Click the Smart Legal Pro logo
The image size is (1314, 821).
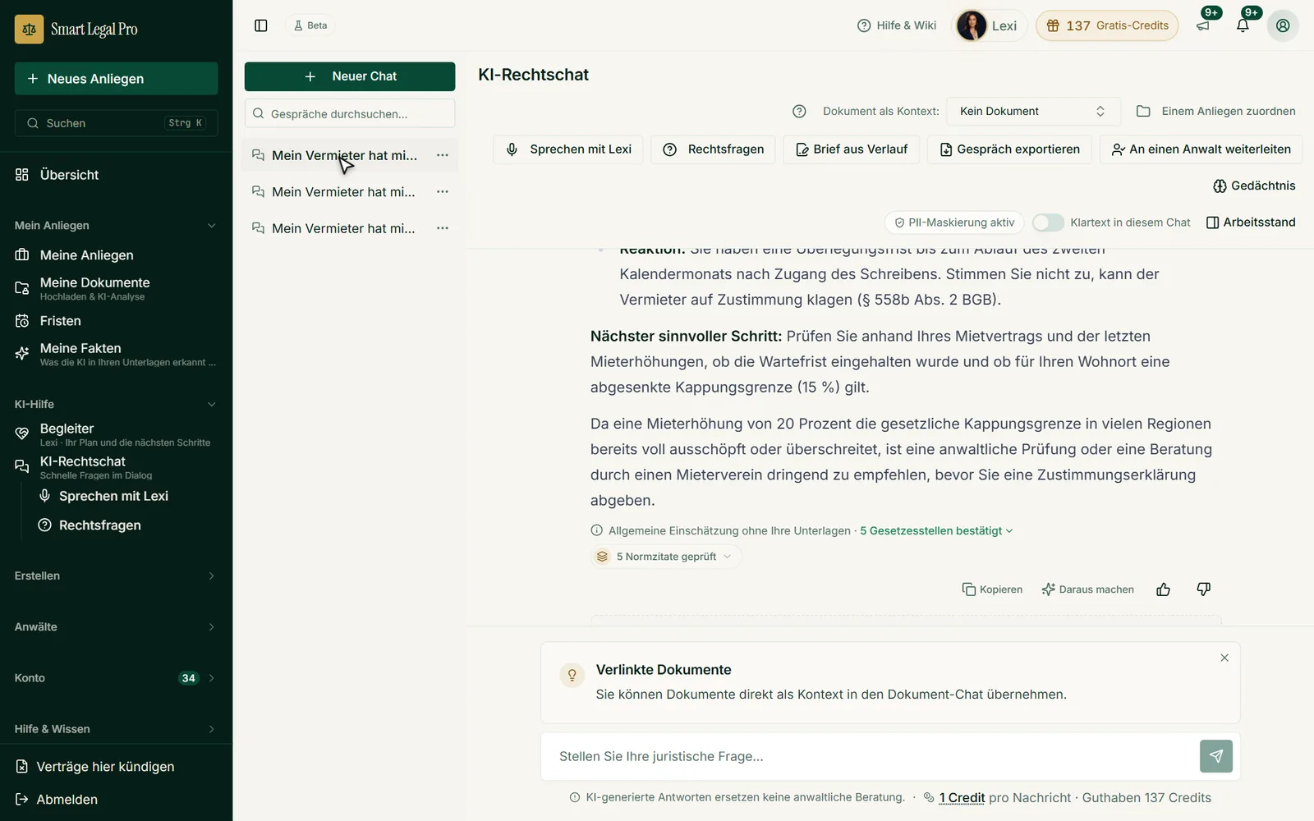pos(76,29)
